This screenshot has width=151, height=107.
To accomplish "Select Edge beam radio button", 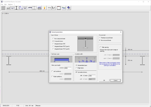I will coord(80,68).
